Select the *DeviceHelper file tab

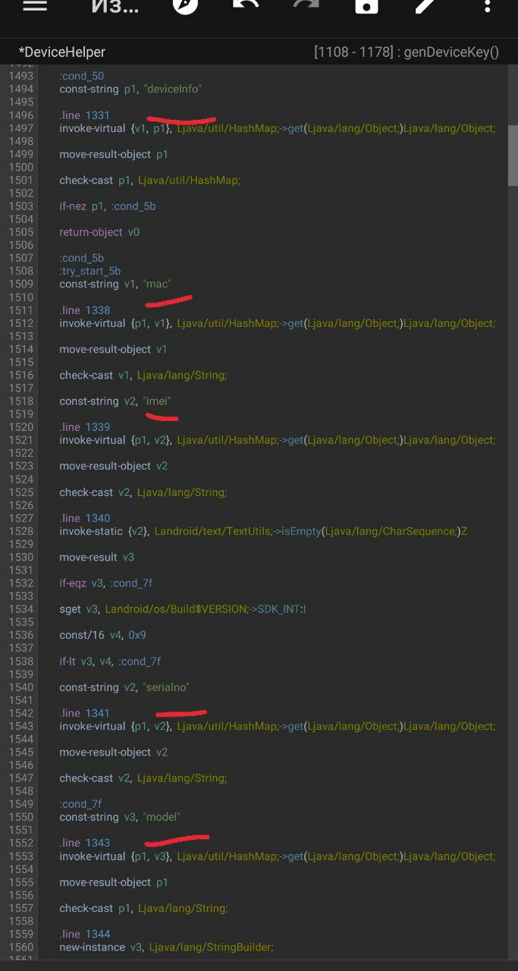pos(62,52)
